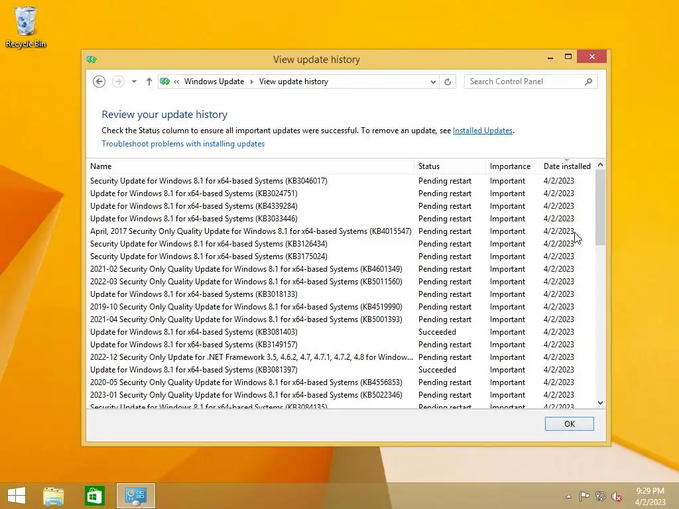Viewport: 679px width, 509px height.
Task: Show hidden tray icons arrow
Action: coord(568,496)
